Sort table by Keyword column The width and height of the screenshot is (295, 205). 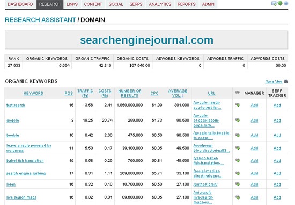[33, 93]
